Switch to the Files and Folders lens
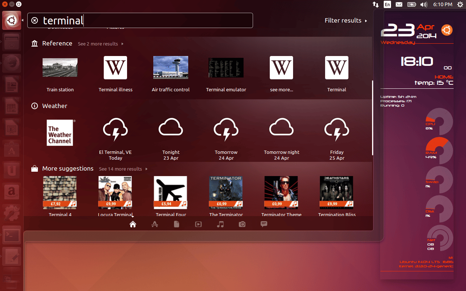This screenshot has width=466, height=291. (x=177, y=224)
